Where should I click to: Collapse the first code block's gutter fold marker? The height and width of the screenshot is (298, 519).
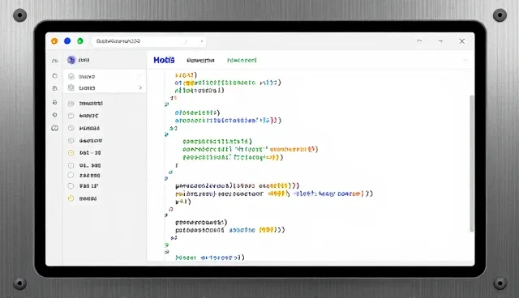point(166,104)
